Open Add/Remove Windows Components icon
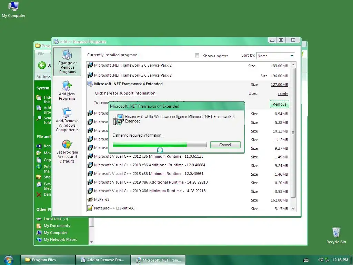 (x=67, y=119)
